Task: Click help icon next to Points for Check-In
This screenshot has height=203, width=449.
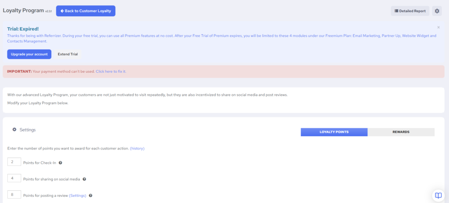Action: tap(61, 163)
